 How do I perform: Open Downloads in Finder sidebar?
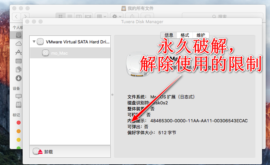[18, 78]
